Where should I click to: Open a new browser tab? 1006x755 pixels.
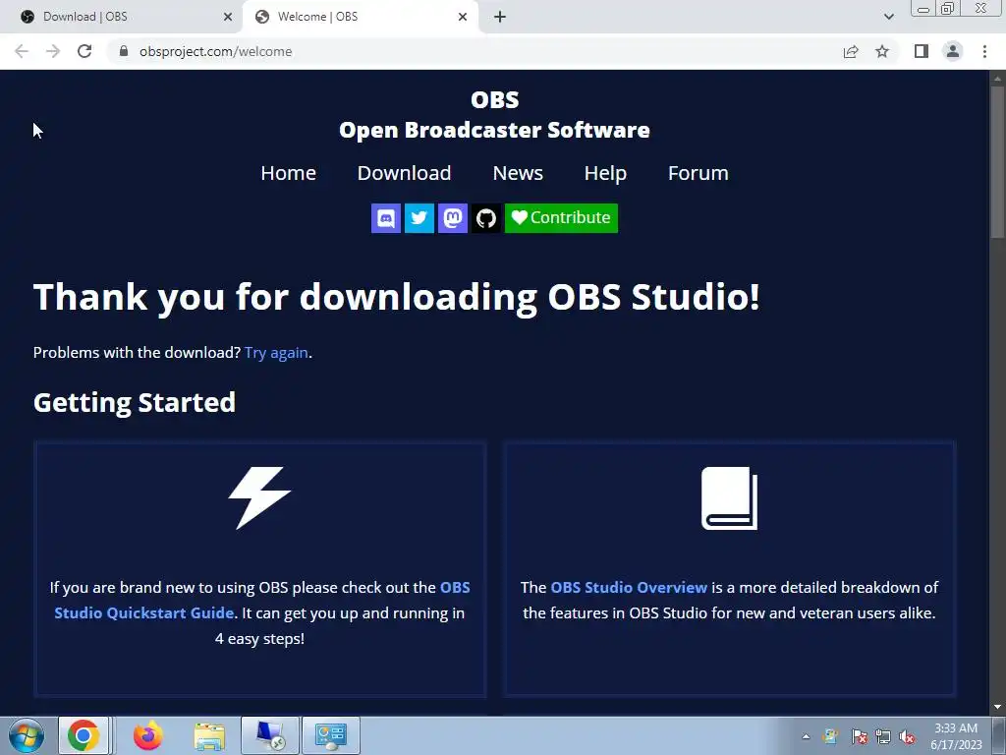point(500,17)
